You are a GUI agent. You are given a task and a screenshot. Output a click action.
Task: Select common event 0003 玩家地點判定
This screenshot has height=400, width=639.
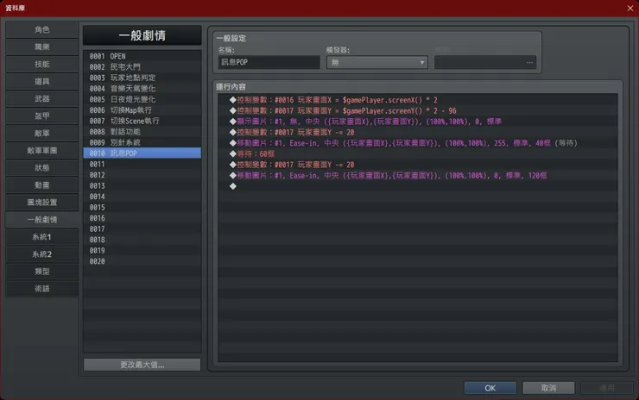[x=142, y=78]
